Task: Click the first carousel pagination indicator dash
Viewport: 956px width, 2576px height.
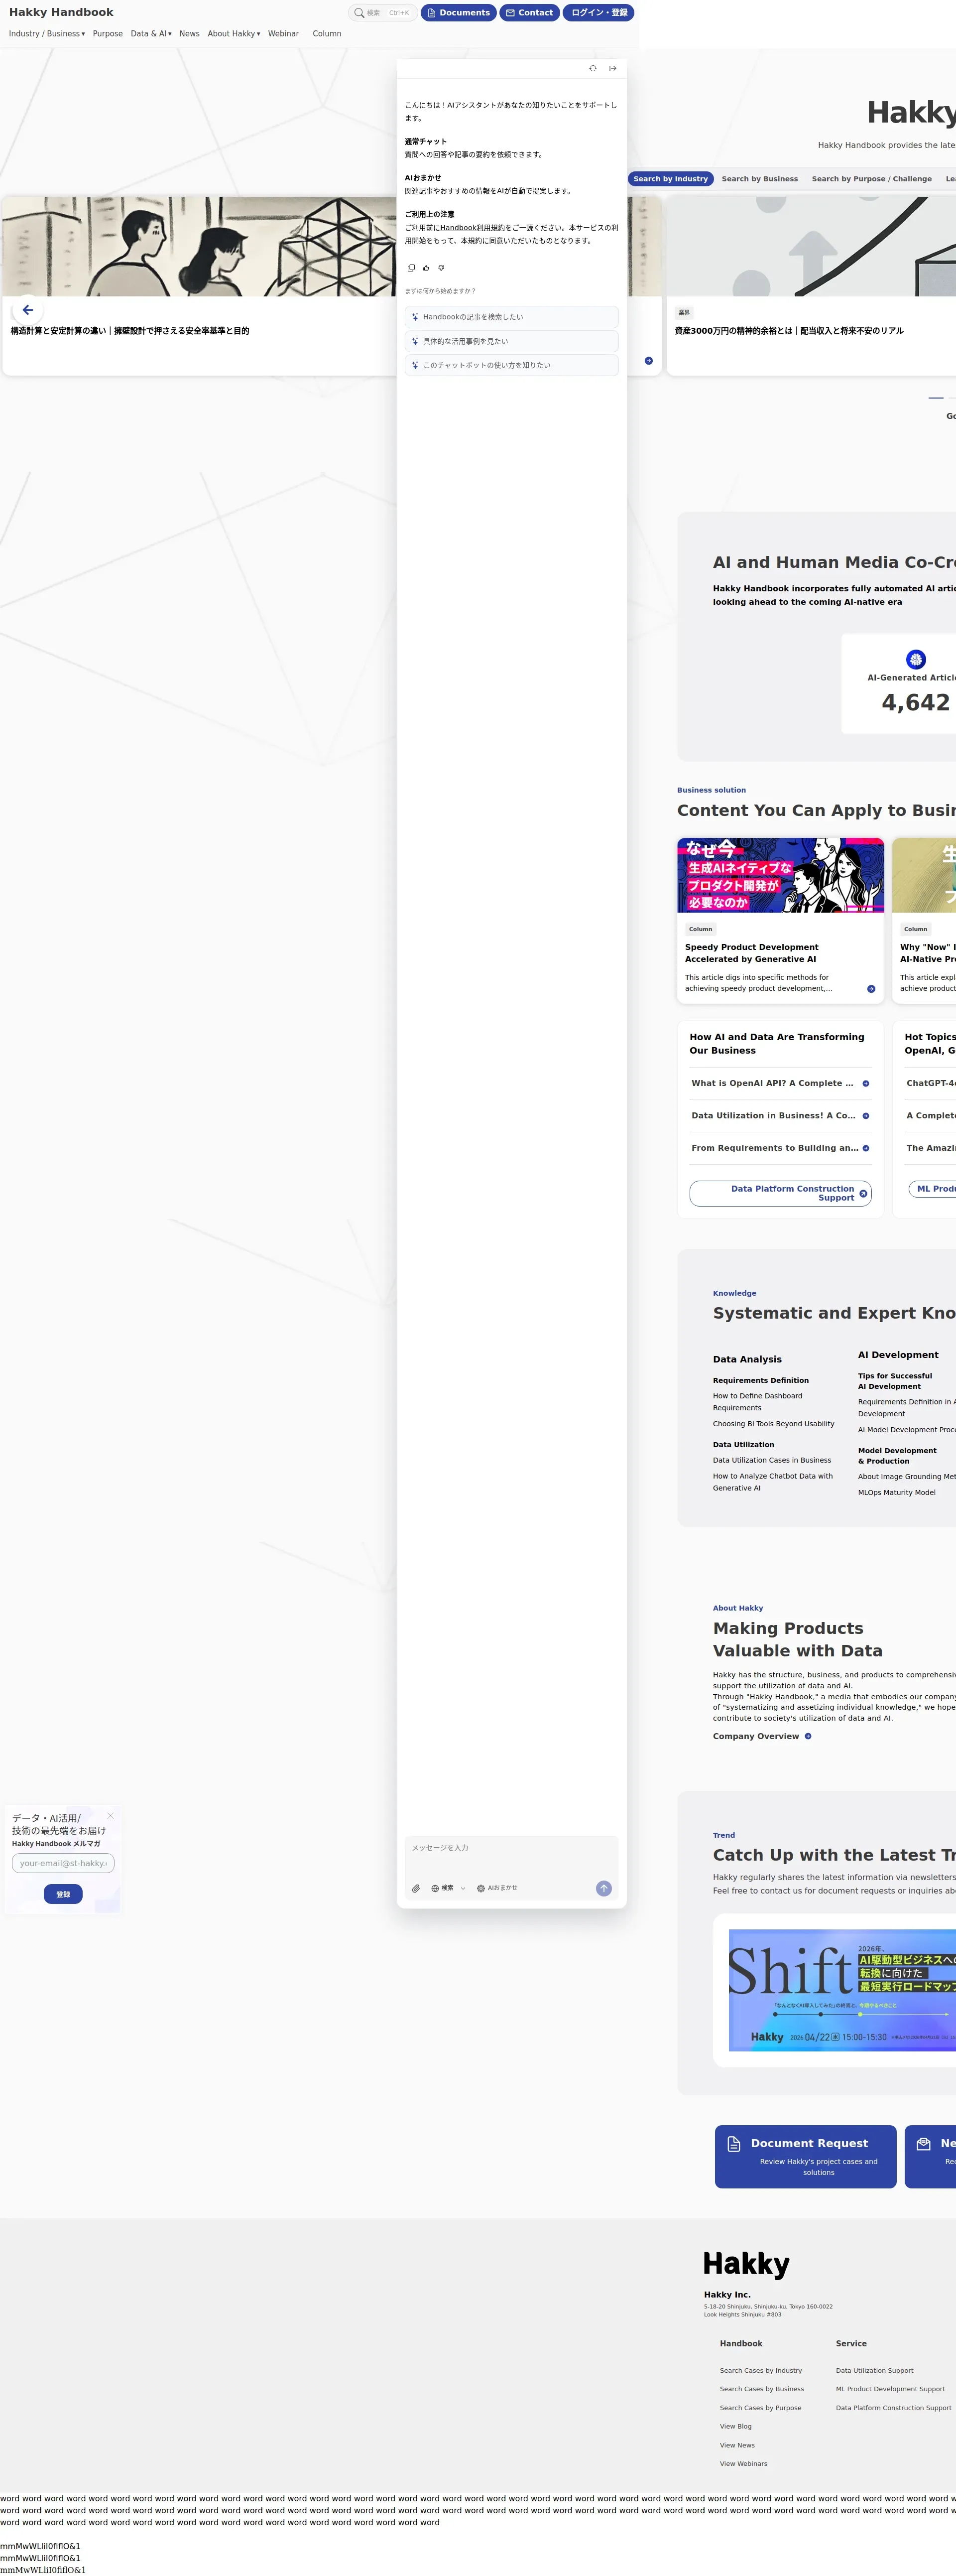Action: [x=936, y=398]
